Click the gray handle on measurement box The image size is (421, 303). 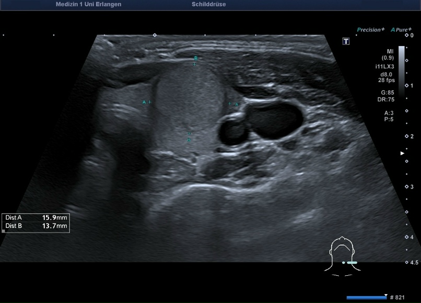pyautogui.click(x=4, y=230)
